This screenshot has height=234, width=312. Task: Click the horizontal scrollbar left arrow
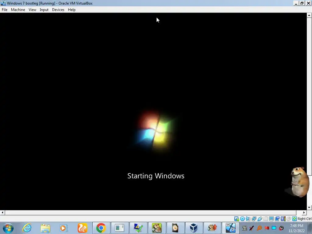click(x=2, y=212)
